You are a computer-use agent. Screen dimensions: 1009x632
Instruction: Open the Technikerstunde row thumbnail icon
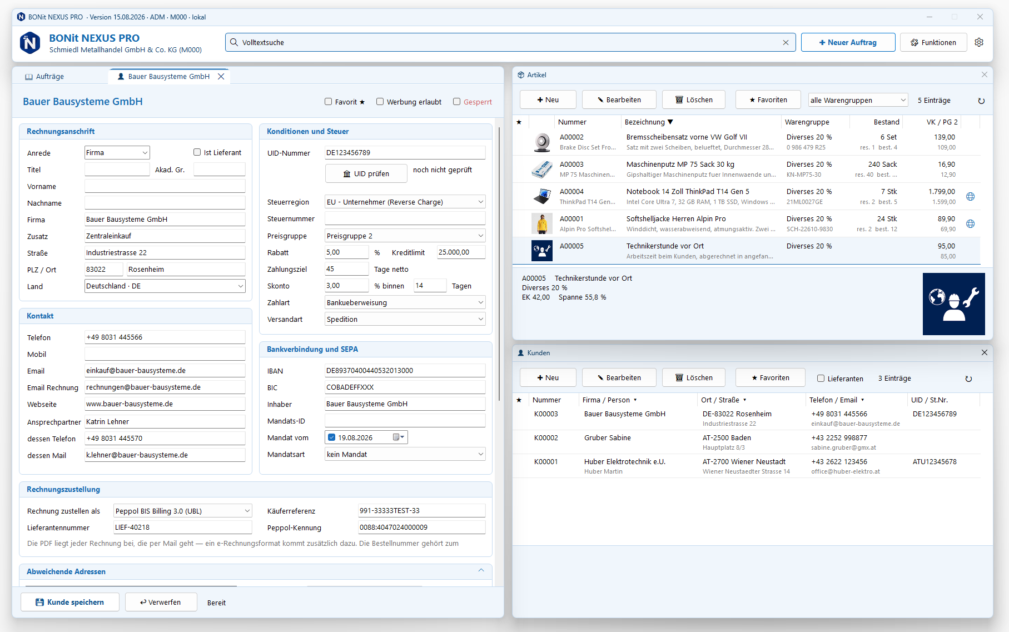click(541, 251)
